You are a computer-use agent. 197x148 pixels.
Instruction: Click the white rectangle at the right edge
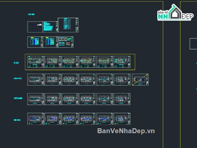tap(193, 43)
